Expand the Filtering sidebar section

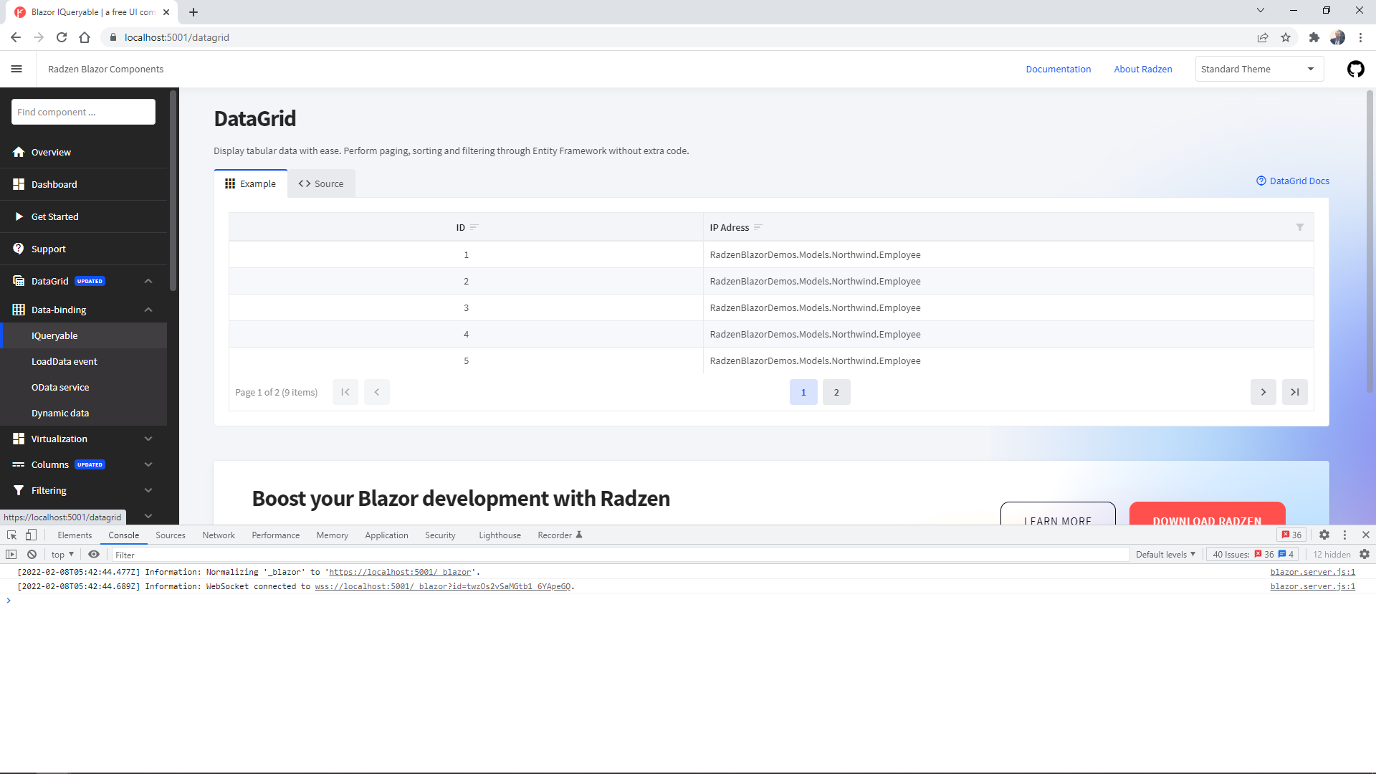(x=148, y=490)
